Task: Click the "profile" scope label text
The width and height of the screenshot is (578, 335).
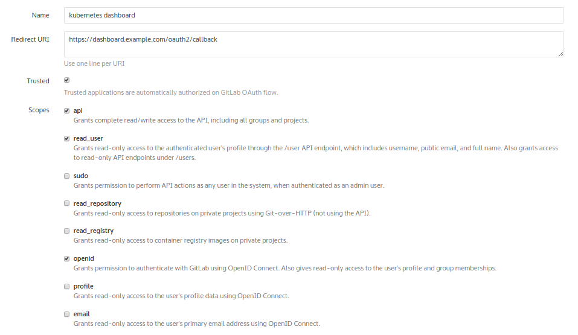Action: tap(83, 286)
